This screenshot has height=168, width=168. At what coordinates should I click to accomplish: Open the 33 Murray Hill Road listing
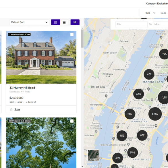coord(22,88)
